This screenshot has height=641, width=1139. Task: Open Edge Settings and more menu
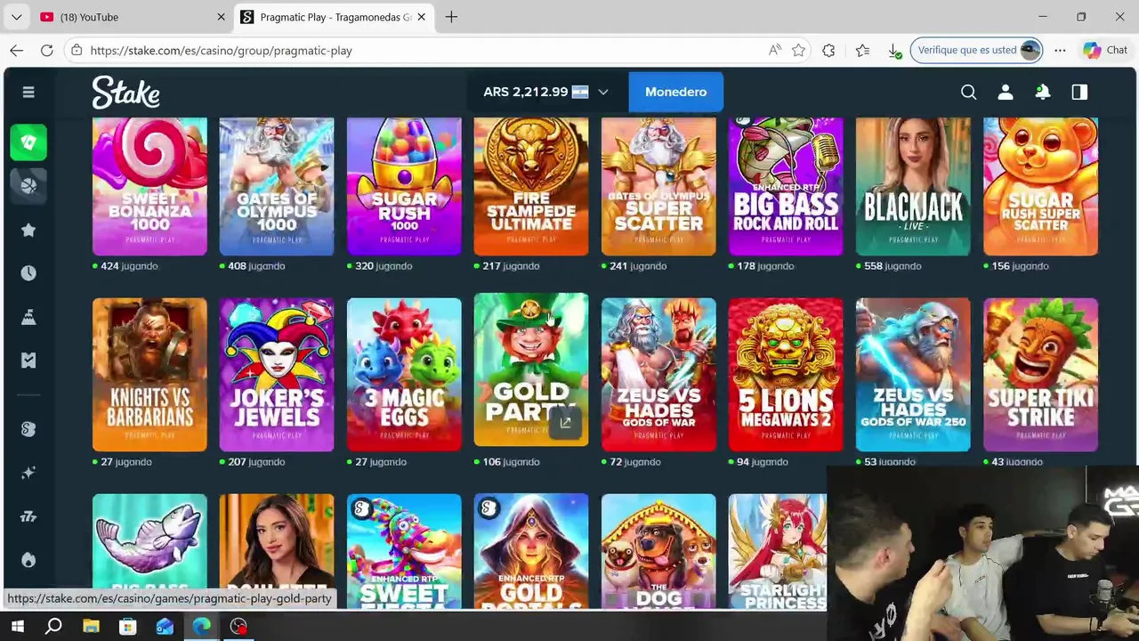(x=1060, y=51)
